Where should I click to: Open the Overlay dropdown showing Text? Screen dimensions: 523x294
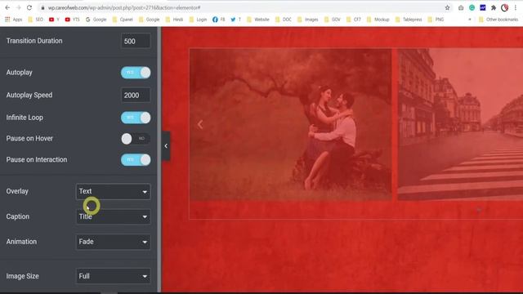[x=113, y=191]
